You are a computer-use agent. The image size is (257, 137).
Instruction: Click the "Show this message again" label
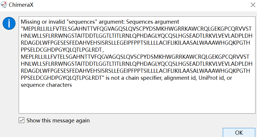click(x=58, y=120)
